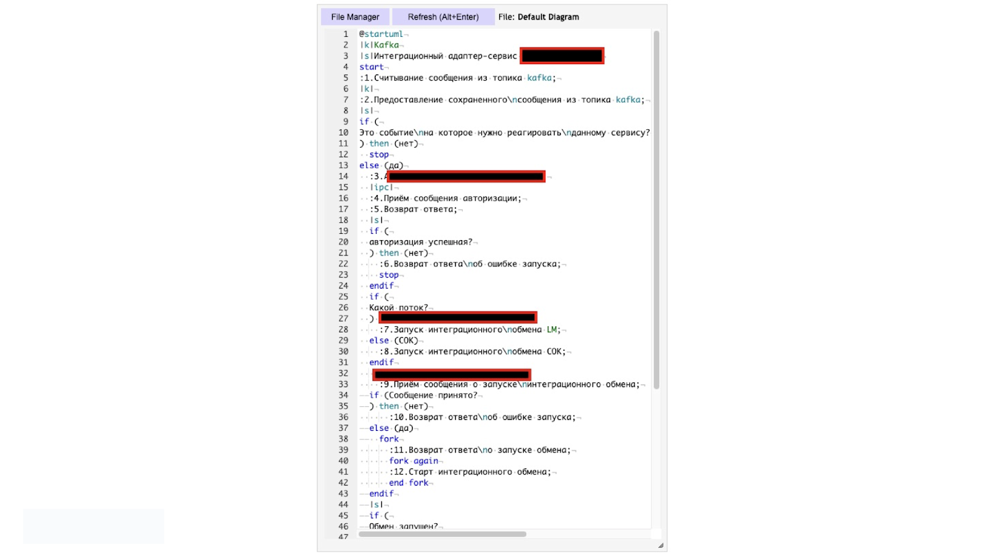Image resolution: width=986 pixels, height=554 pixels.
Task: Click 'else (да)' on line 37
Action: pos(391,428)
